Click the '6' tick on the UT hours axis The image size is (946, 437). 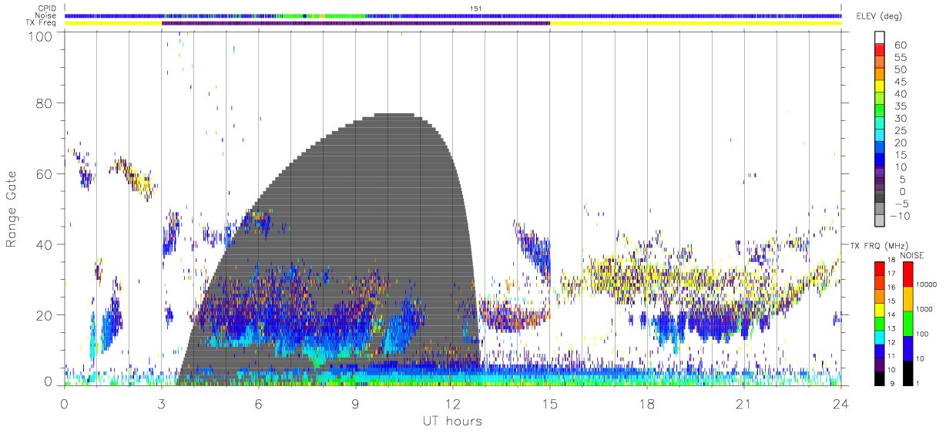click(259, 402)
